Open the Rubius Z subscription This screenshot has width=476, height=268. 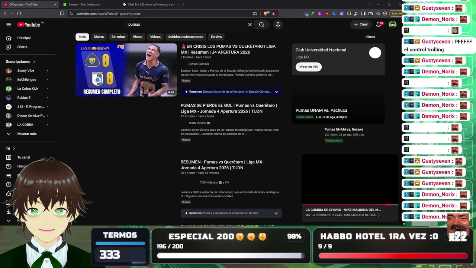tap(24, 98)
